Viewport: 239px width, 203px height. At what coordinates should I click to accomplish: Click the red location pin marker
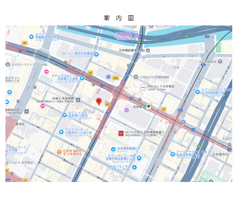tap(99, 102)
